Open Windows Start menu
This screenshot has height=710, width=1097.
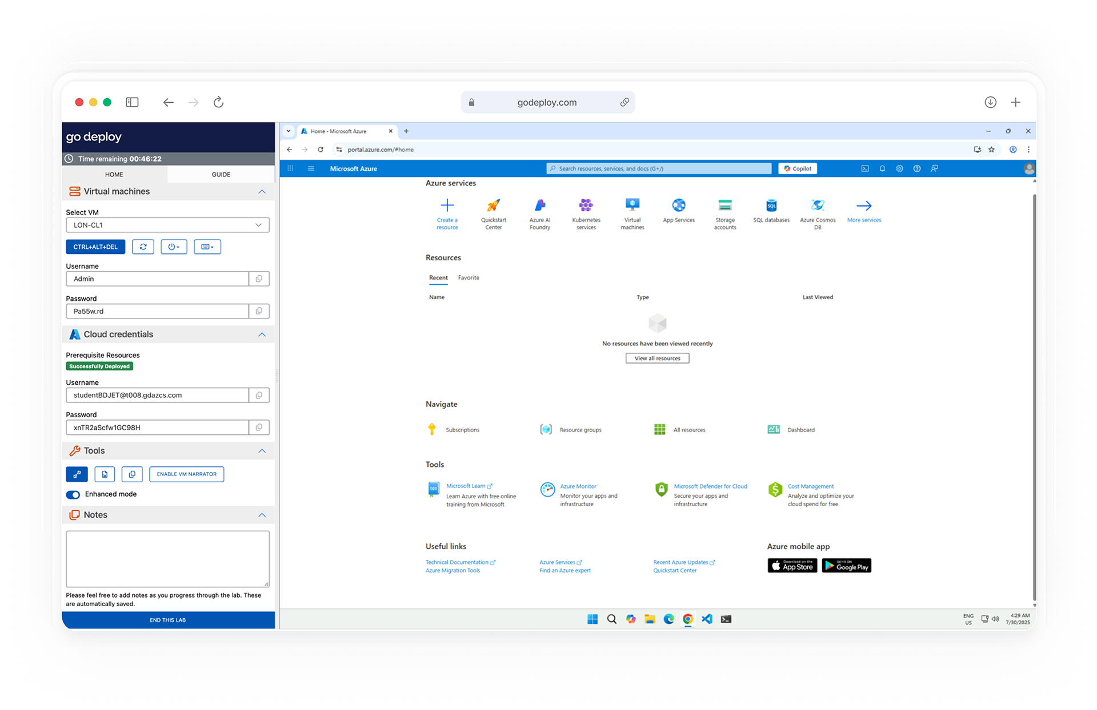(x=592, y=619)
